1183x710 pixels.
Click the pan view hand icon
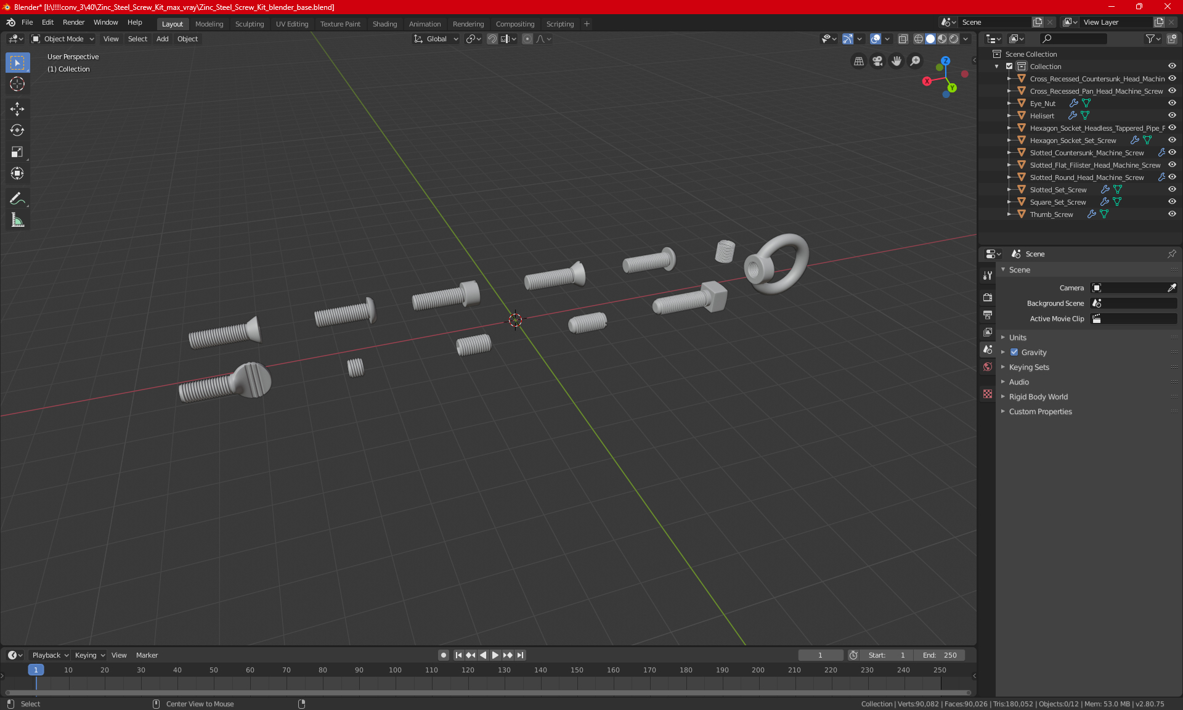coord(896,61)
